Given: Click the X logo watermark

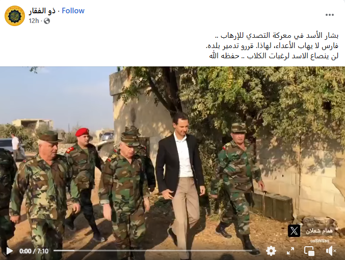Looking at the screenshot, I should tap(294, 231).
